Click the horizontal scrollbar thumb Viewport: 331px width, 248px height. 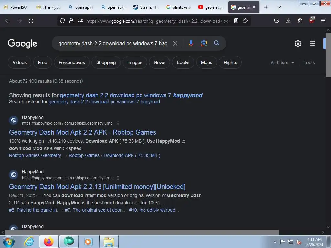pyautogui.click(x=142, y=232)
